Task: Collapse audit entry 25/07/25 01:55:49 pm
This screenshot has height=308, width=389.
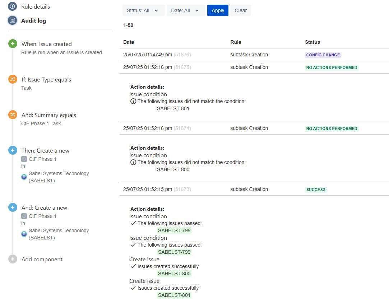Action: pyautogui.click(x=254, y=55)
